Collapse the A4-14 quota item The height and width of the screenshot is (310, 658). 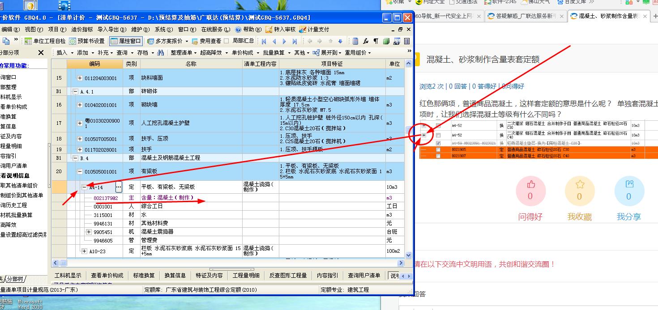pos(84,187)
